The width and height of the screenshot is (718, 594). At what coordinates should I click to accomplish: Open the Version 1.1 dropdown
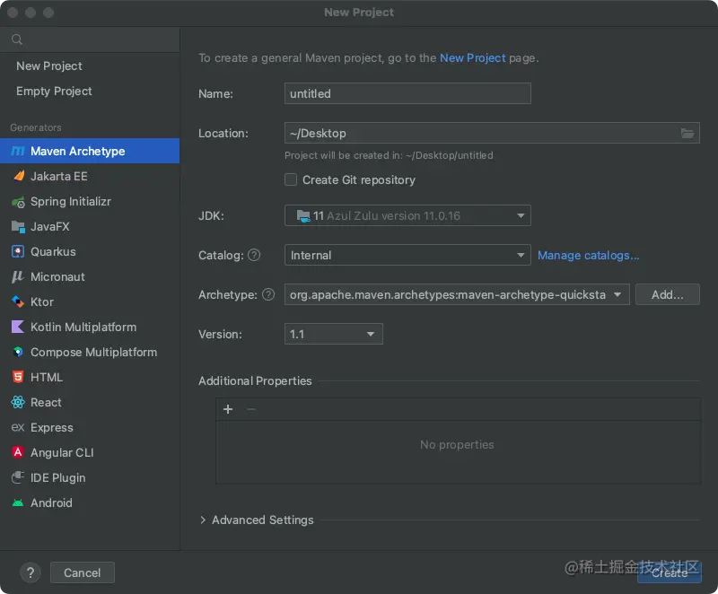333,334
